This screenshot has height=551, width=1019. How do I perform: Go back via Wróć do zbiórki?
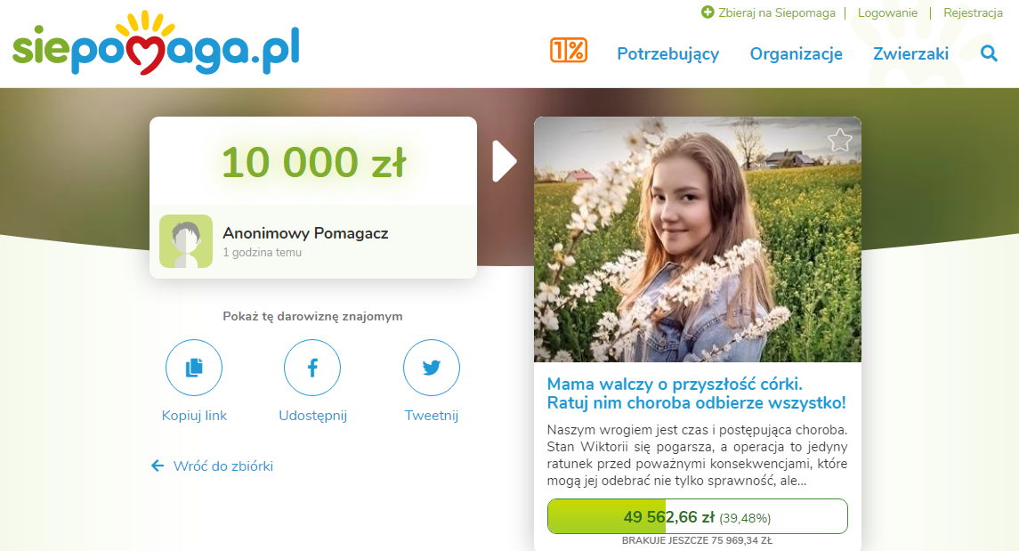pos(212,466)
